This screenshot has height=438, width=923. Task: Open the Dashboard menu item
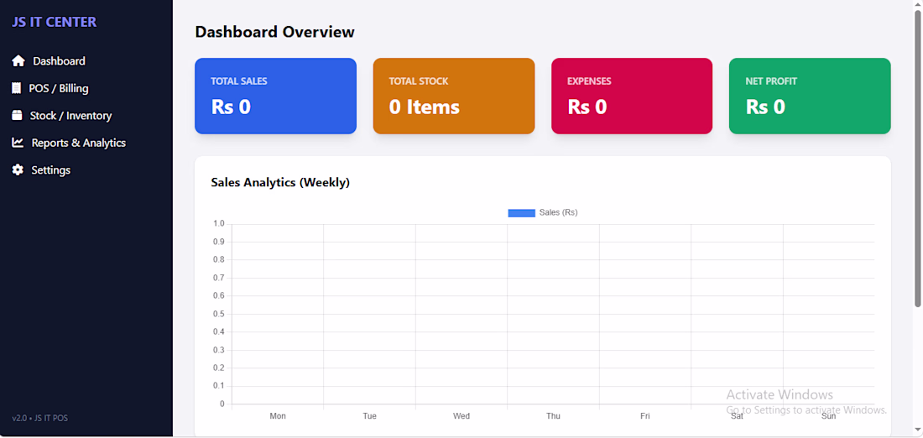pyautogui.click(x=59, y=60)
